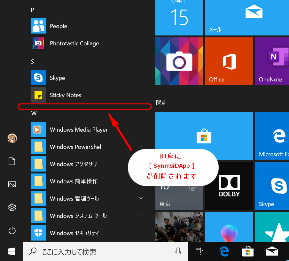Open Task View on the taskbar
Screen dimensions: 289x261
[x=199, y=251]
